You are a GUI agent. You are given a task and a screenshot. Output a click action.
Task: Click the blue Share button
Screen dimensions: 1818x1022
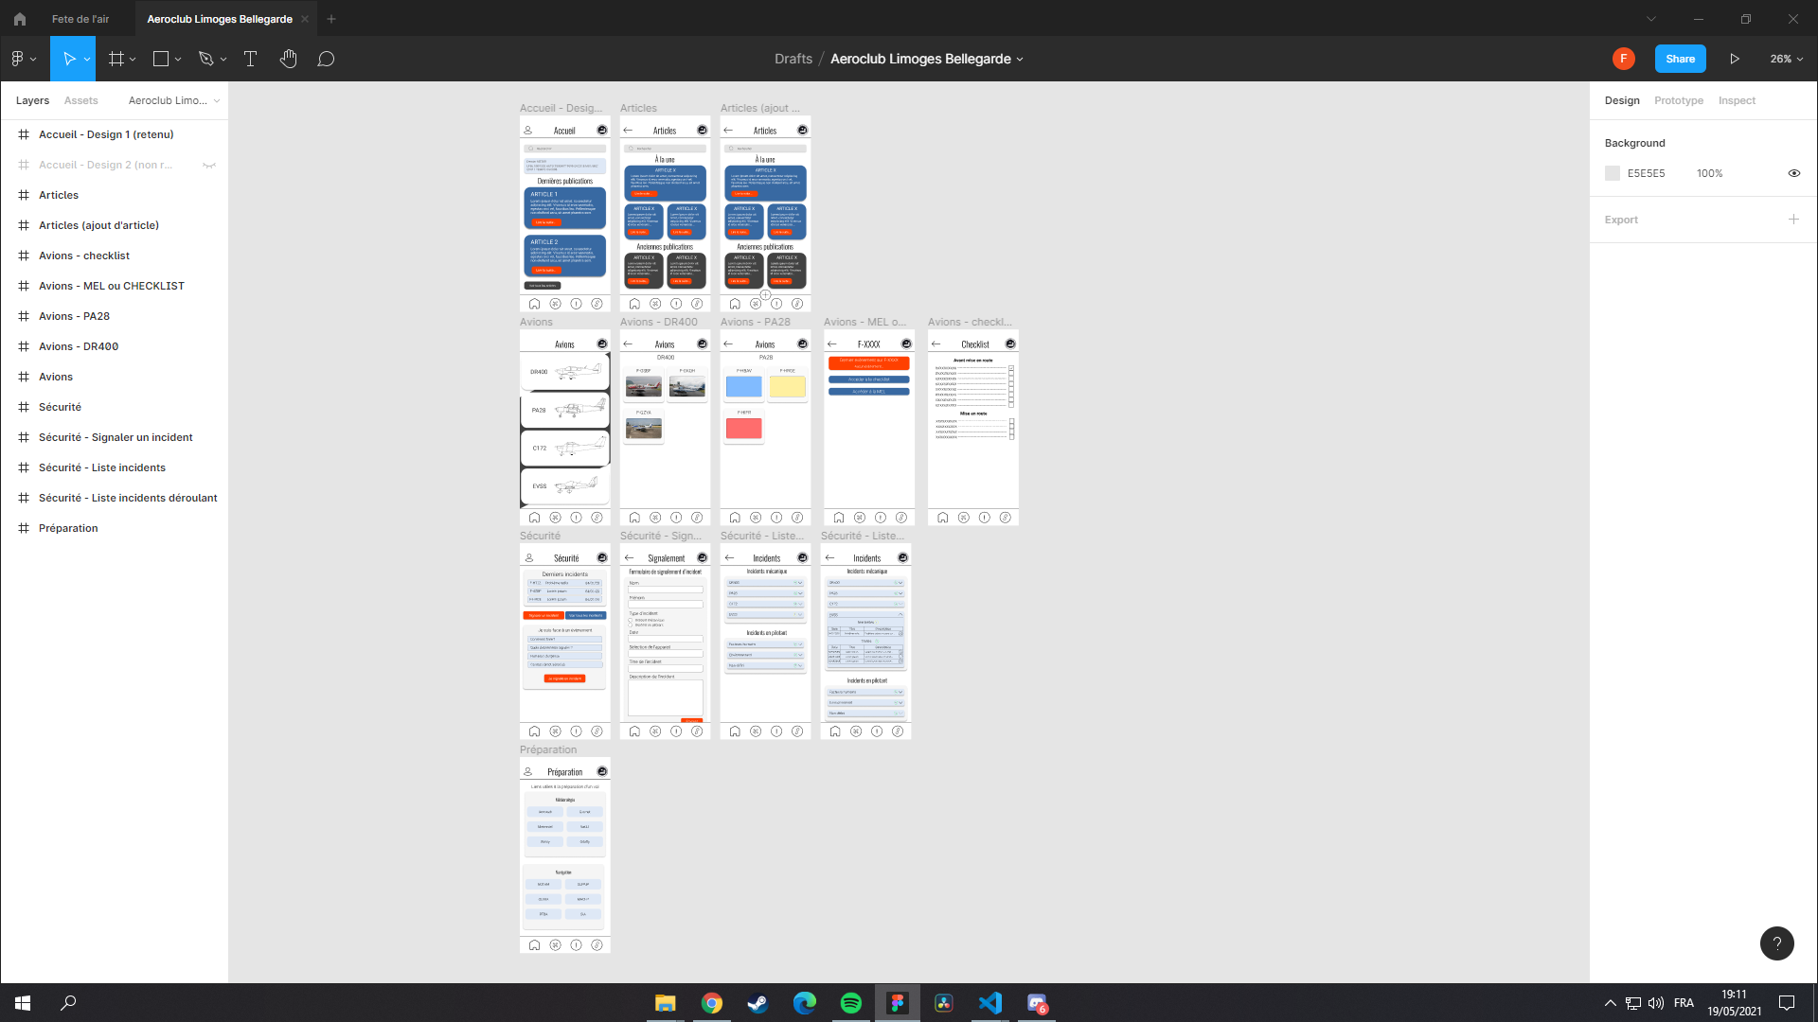(1680, 59)
